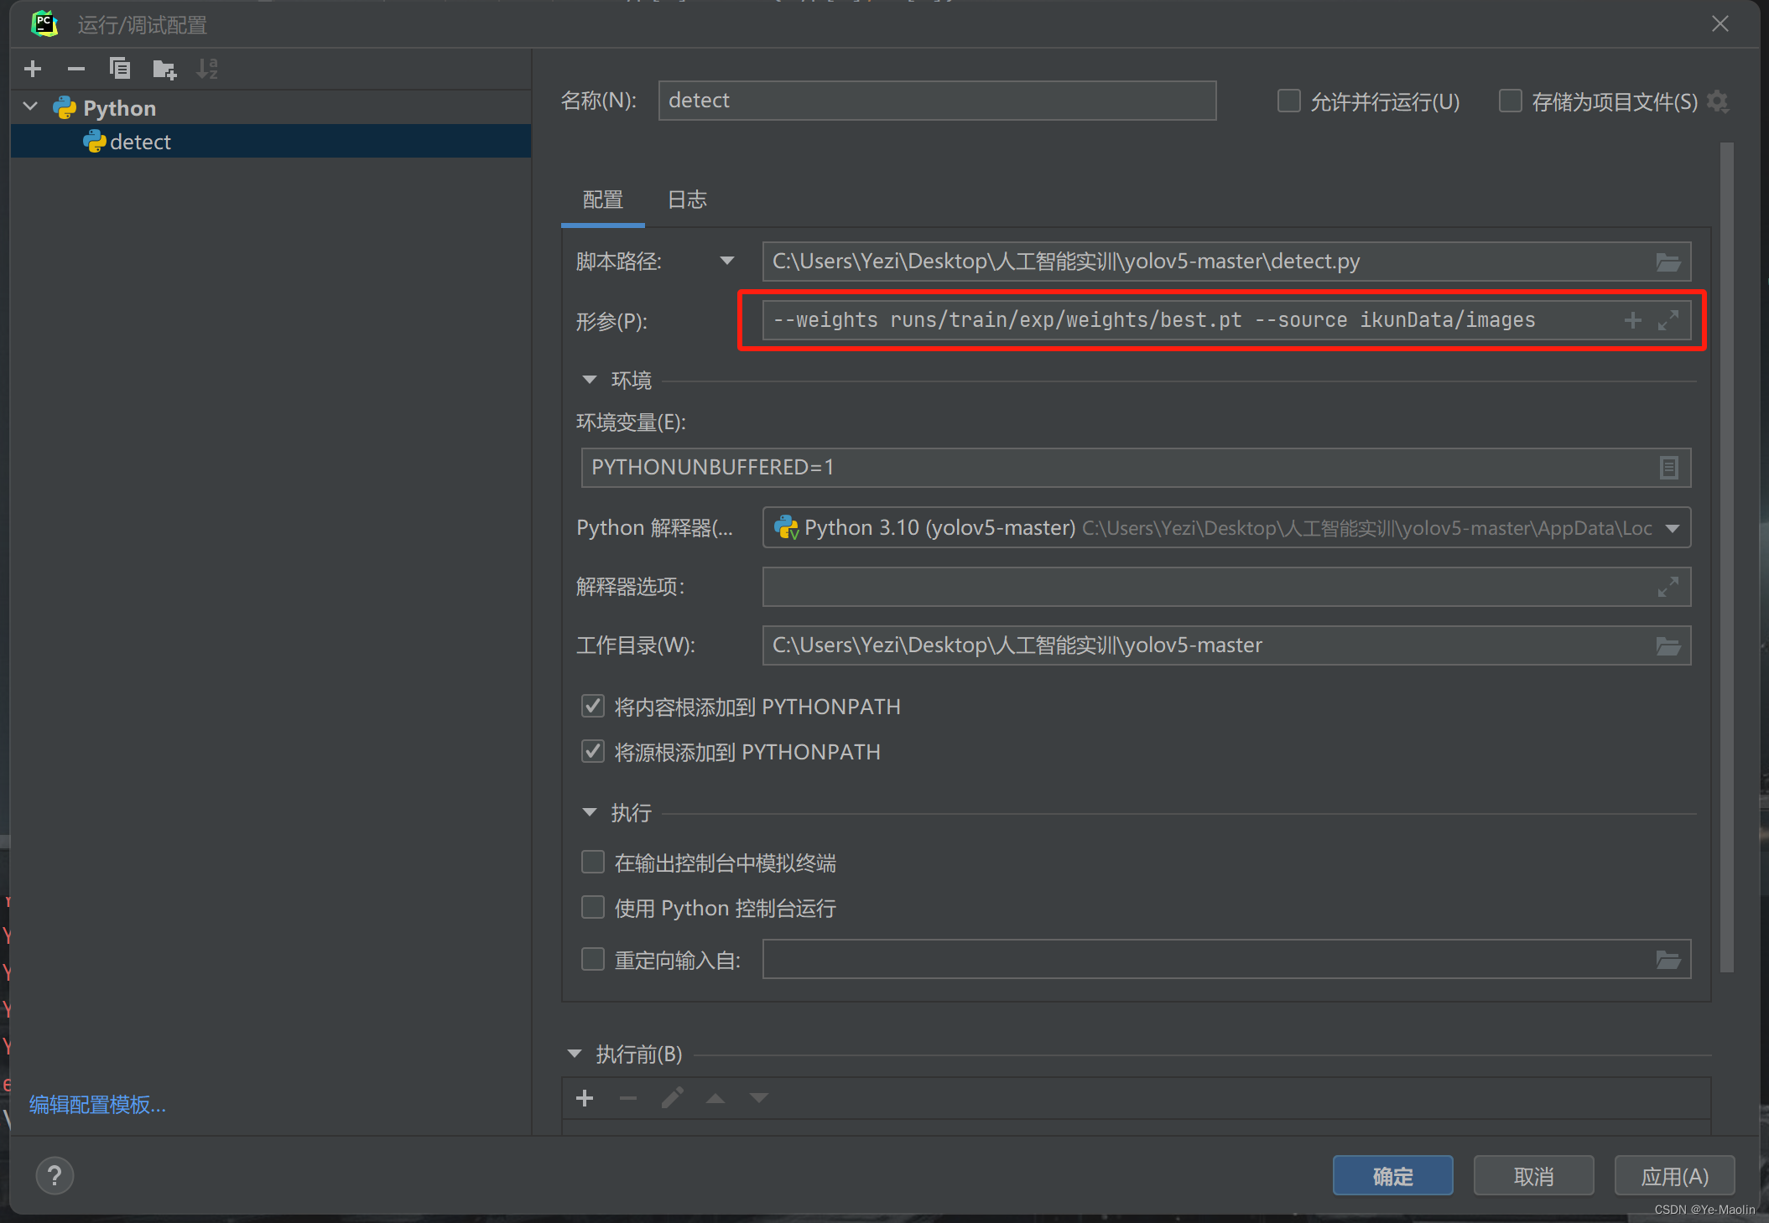Open the Python interpreter dropdown
This screenshot has height=1223, width=1769.
1672,528
